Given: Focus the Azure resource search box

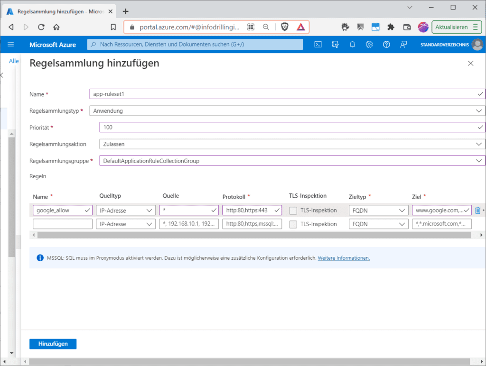Looking at the screenshot, I should click(x=195, y=45).
